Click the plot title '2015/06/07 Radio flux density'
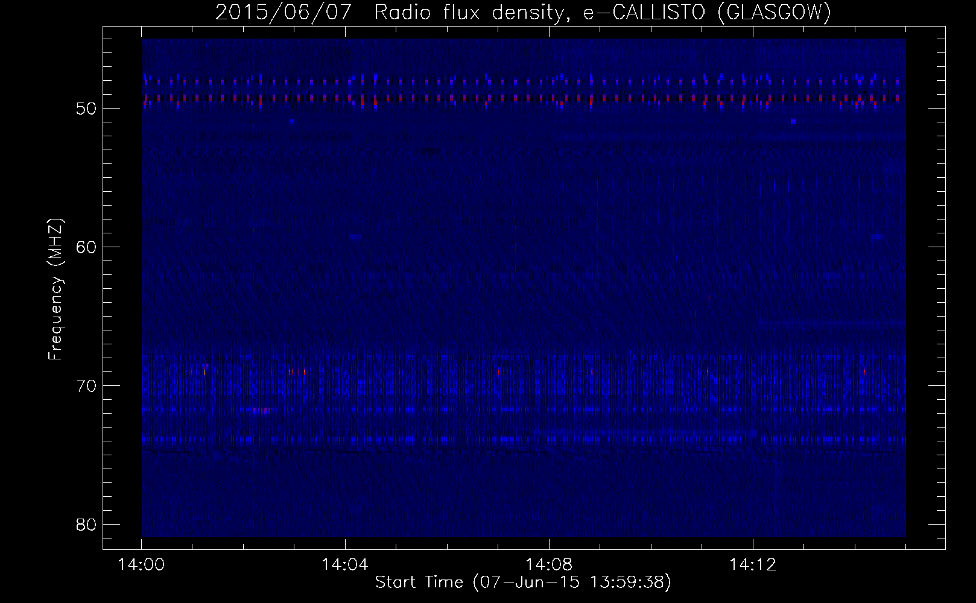The image size is (976, 603). click(x=523, y=13)
